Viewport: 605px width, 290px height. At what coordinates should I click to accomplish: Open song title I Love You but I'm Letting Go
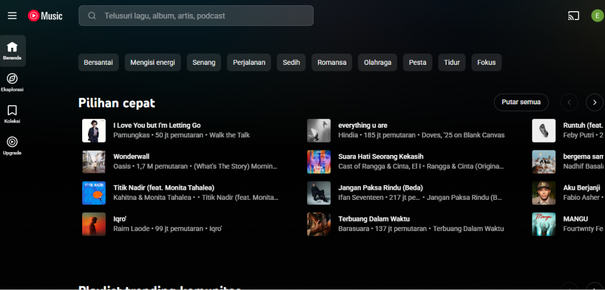pos(157,126)
